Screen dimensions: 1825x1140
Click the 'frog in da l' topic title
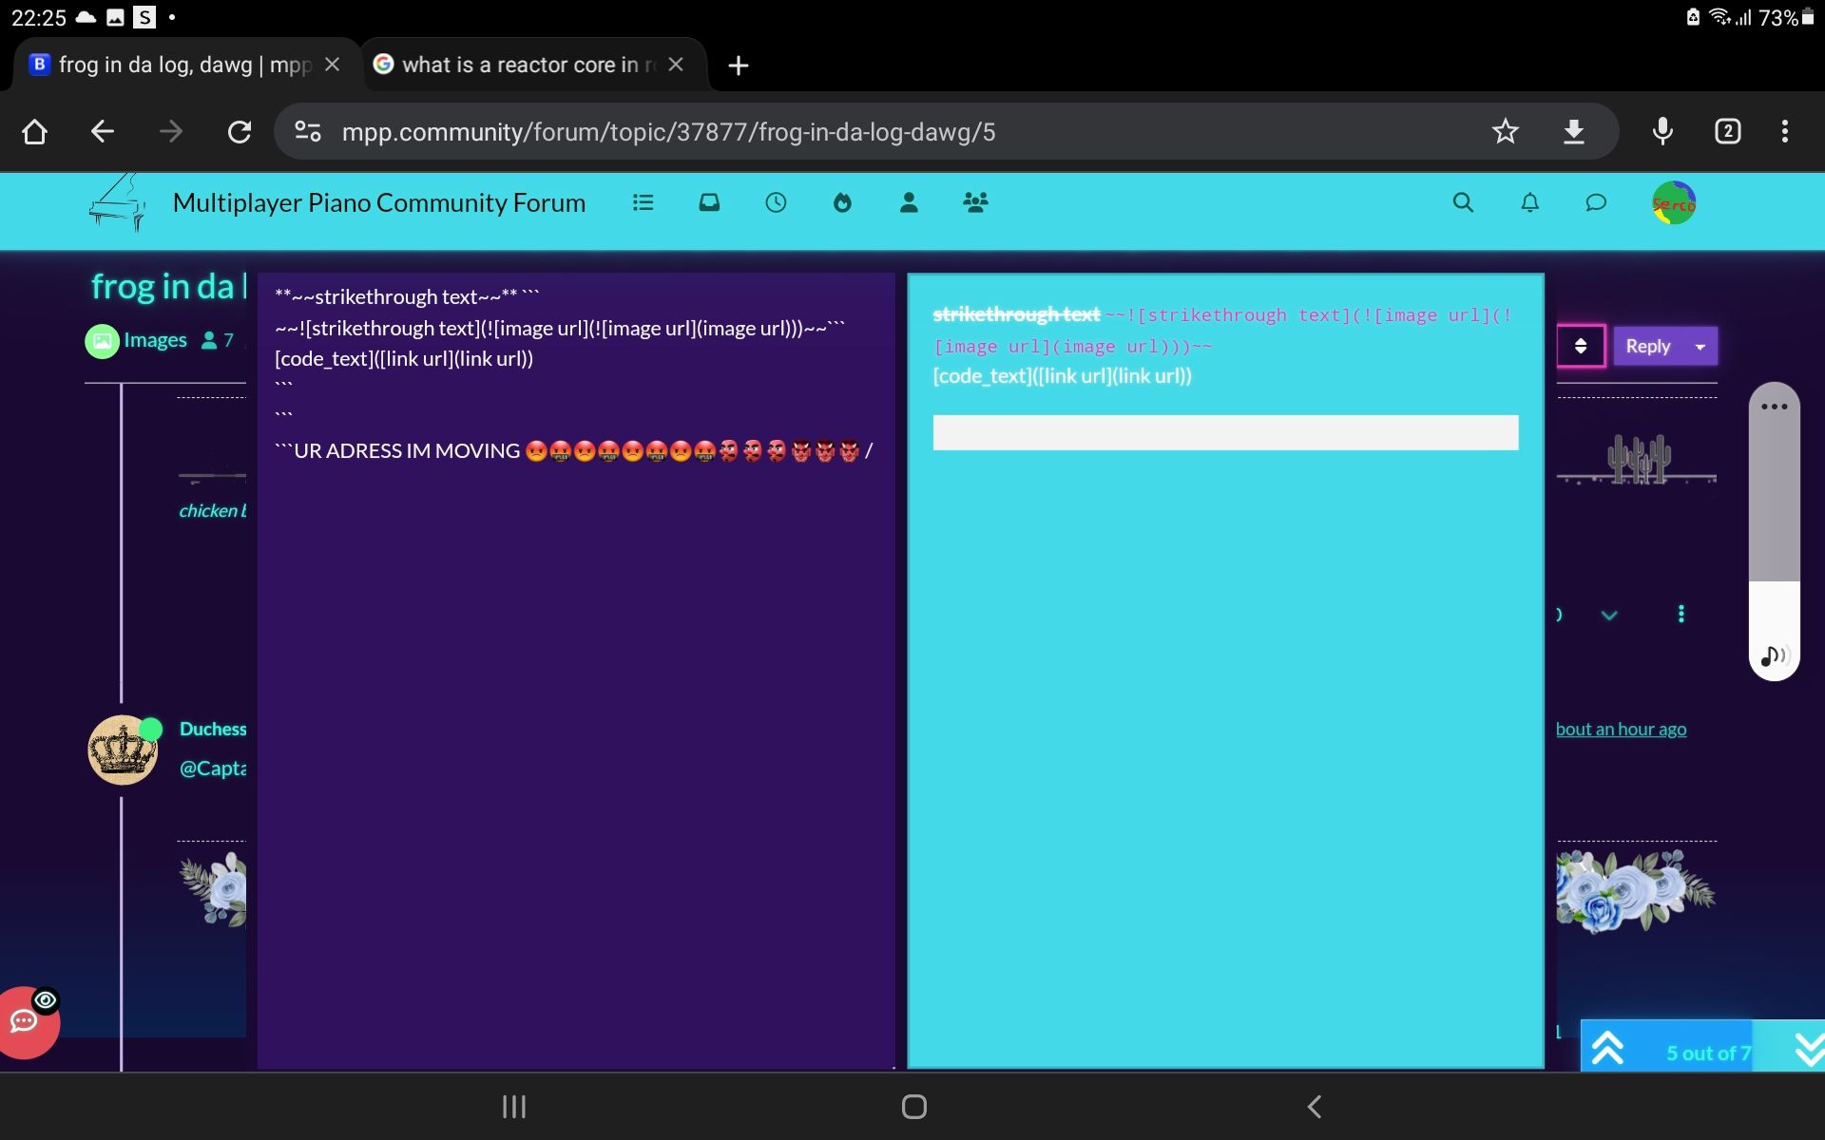point(168,286)
